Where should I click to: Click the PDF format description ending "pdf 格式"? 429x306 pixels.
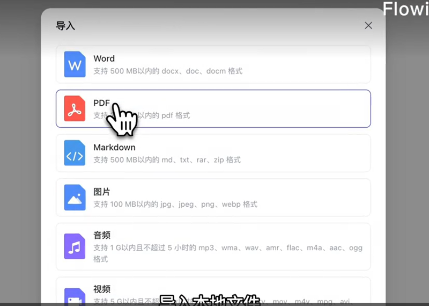coord(142,115)
